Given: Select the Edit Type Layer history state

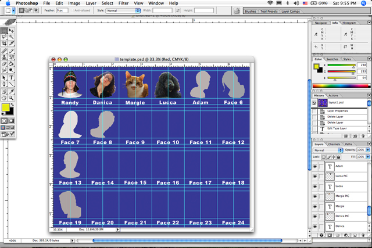Looking at the screenshot, I should pos(339,128).
